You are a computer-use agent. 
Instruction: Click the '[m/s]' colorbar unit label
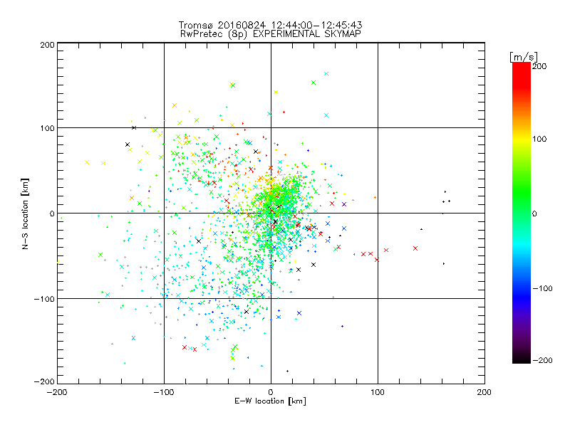point(524,57)
